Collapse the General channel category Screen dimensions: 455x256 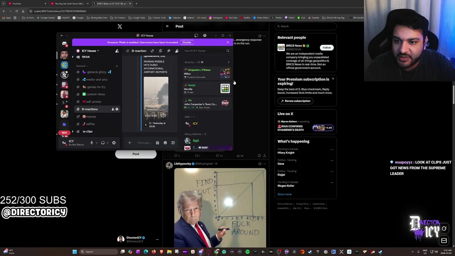(82, 66)
